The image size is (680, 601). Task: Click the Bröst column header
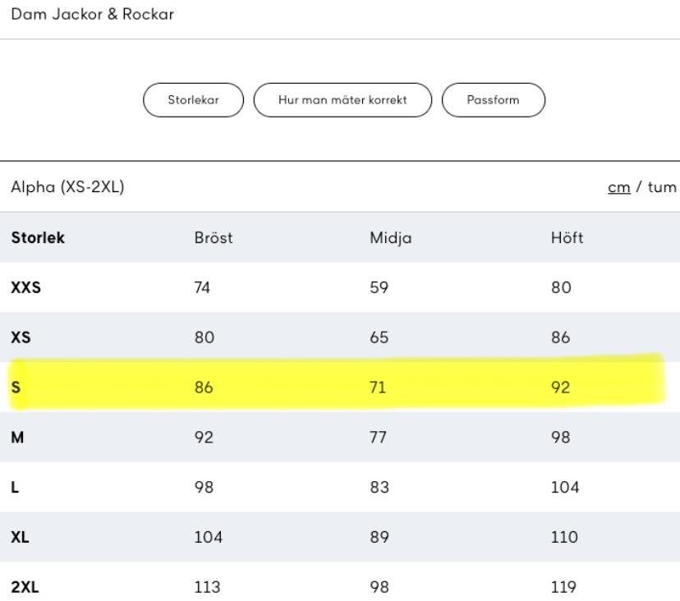pyautogui.click(x=214, y=237)
